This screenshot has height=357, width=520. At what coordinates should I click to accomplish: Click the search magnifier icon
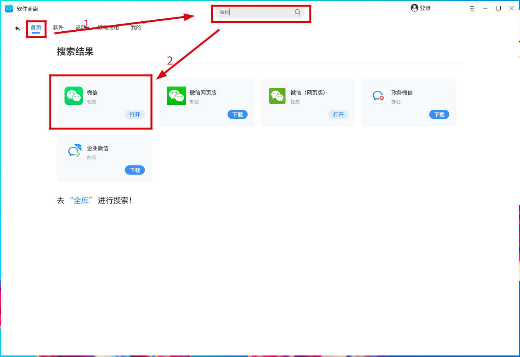(297, 12)
